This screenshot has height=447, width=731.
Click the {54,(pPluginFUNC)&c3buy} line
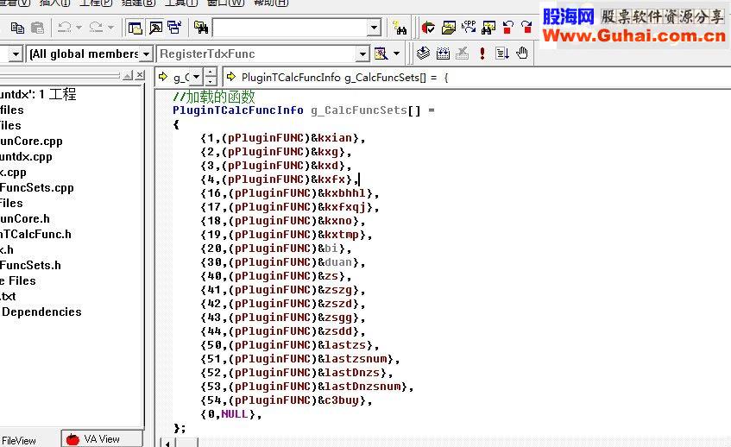click(286, 400)
